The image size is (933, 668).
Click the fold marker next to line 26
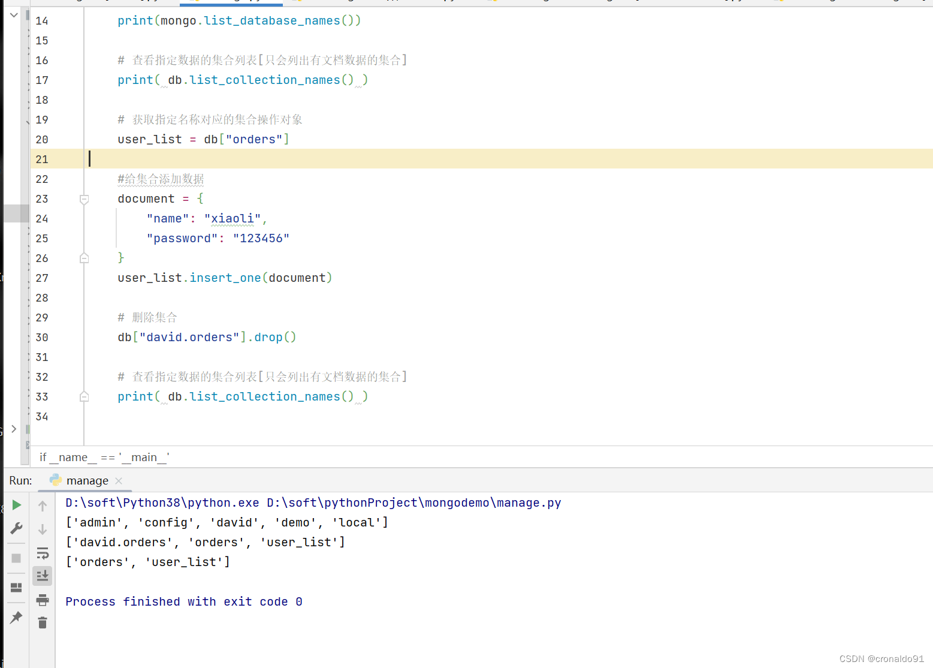point(84,258)
